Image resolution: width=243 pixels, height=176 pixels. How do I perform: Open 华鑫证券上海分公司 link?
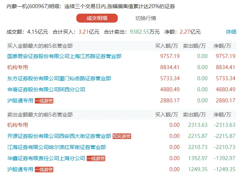pyautogui.click(x=46, y=158)
